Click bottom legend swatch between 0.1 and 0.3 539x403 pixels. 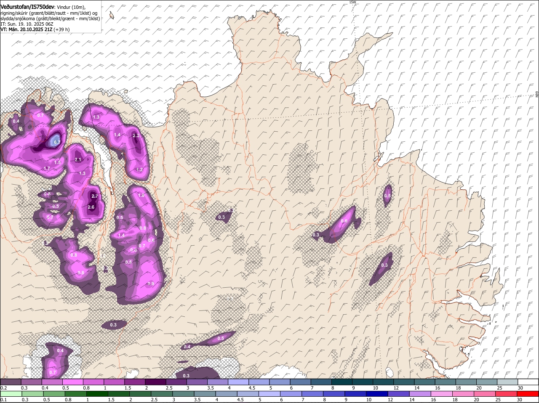11,394
